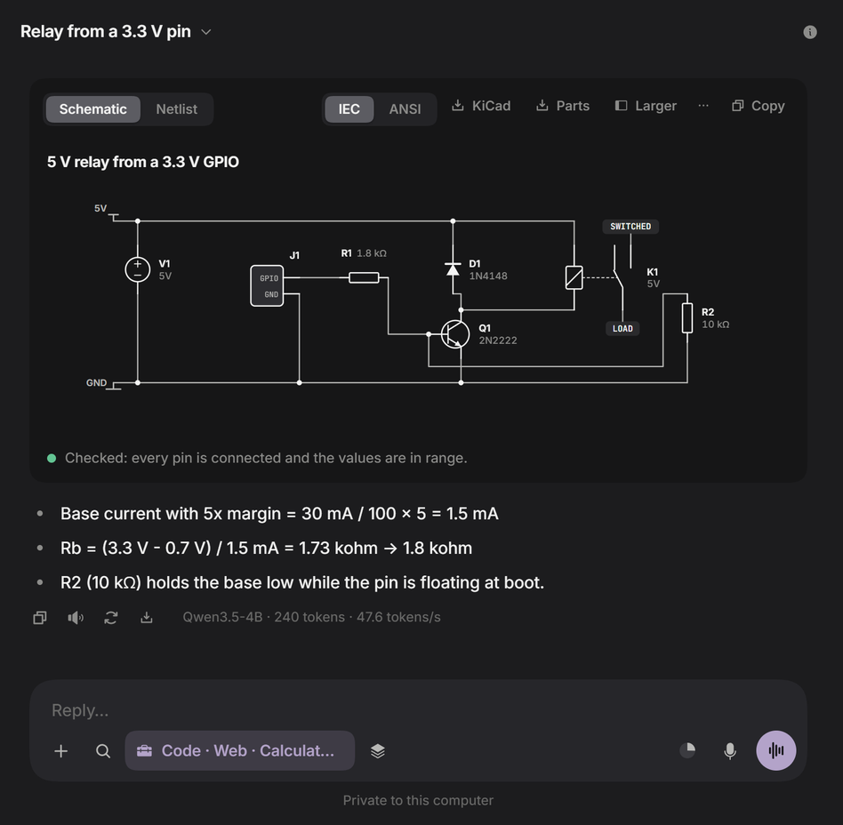
Task: Click the search icon in the reply bar
Action: click(x=103, y=751)
